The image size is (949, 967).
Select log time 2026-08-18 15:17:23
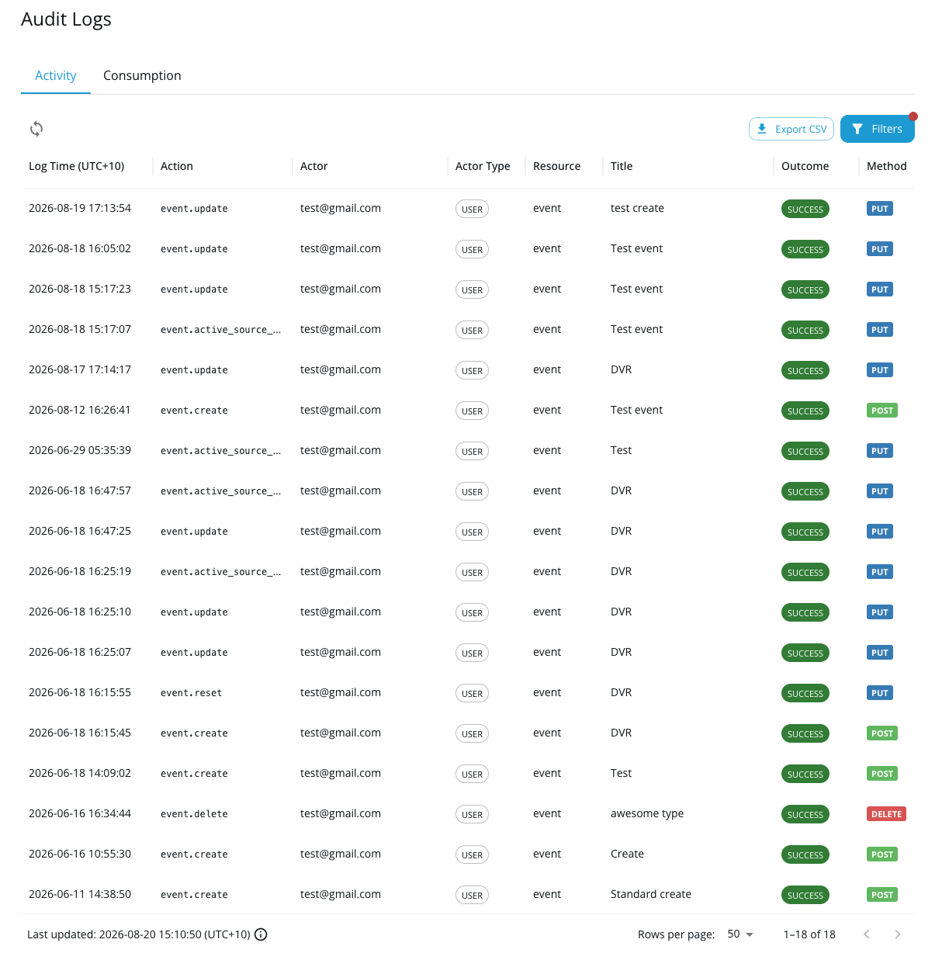click(80, 289)
